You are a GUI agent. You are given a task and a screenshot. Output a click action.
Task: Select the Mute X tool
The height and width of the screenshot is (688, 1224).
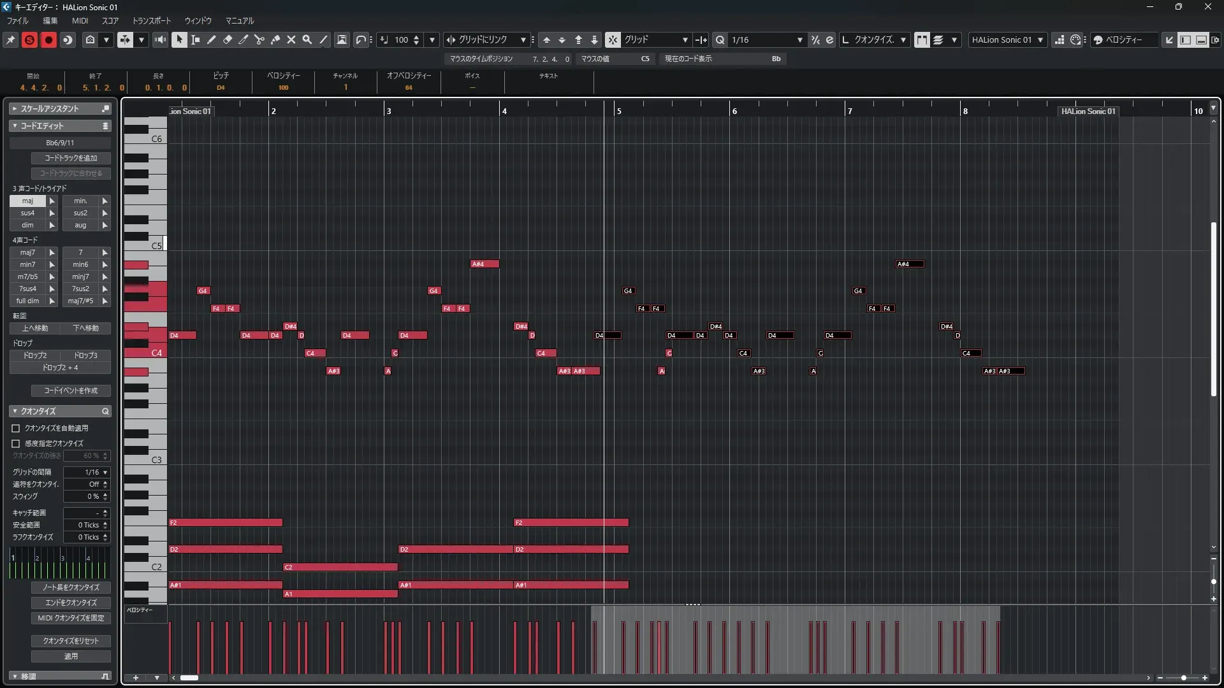coord(291,39)
